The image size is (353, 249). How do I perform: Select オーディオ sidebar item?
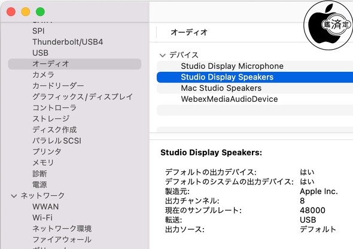(75, 64)
